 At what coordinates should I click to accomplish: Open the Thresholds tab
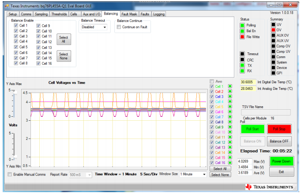coord(59,14)
